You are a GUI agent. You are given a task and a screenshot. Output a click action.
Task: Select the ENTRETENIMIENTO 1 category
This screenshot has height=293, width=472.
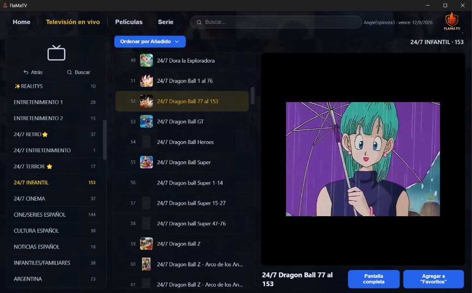click(55, 102)
